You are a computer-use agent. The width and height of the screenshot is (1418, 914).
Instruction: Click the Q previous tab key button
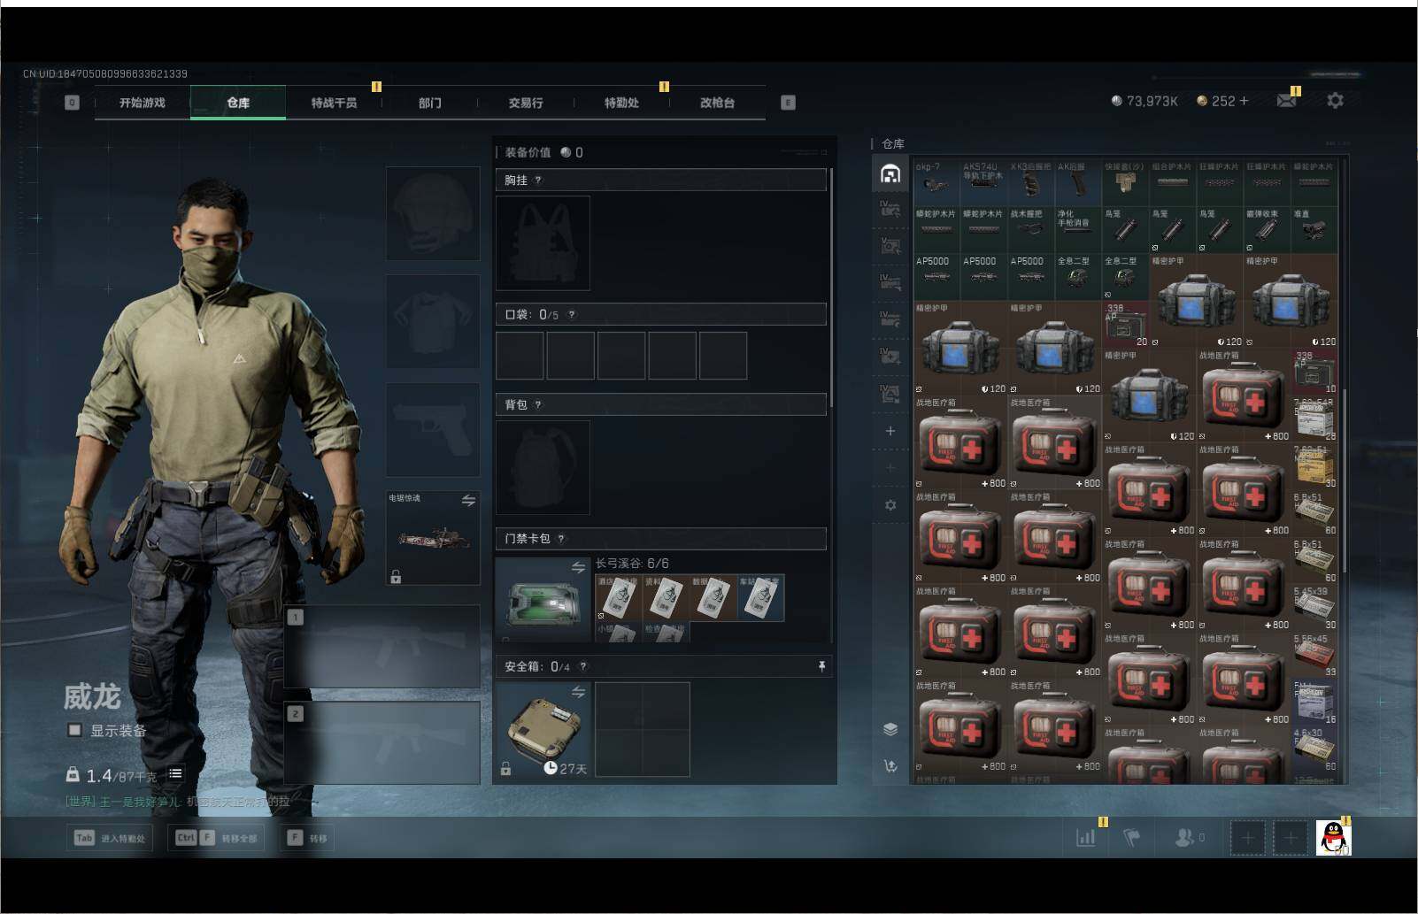(72, 103)
